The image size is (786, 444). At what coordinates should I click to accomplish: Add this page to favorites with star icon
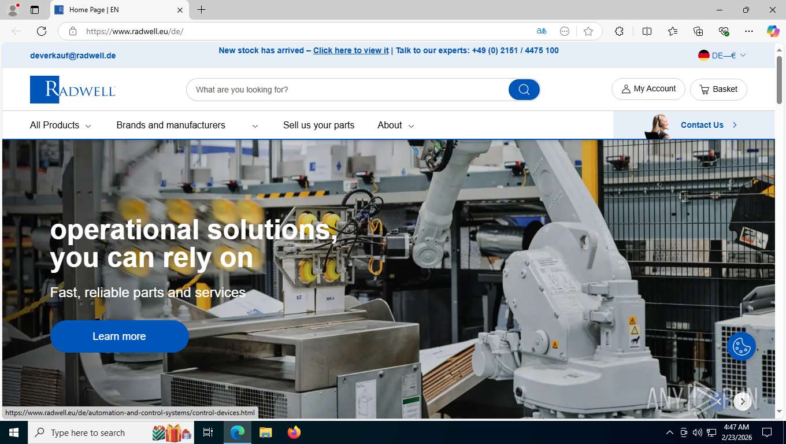click(588, 31)
